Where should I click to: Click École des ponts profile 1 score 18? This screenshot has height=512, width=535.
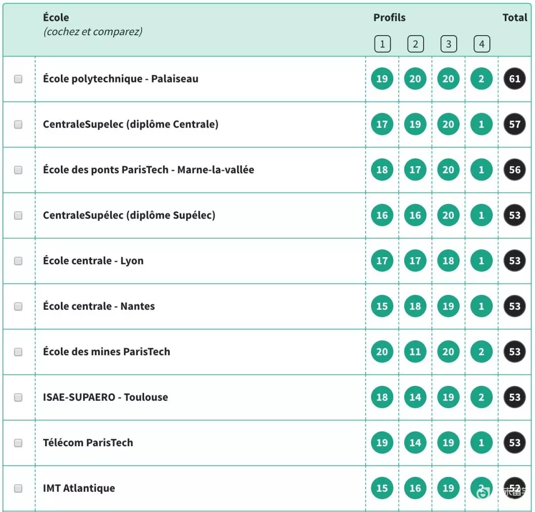[x=382, y=170]
